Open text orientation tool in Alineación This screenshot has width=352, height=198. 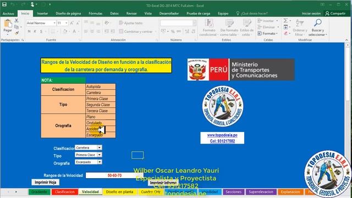point(107,23)
